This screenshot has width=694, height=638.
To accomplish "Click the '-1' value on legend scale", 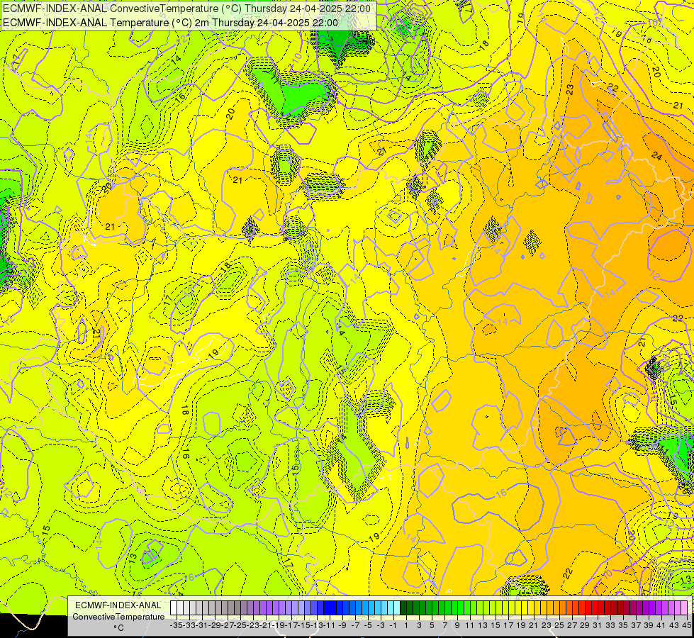I will pyautogui.click(x=393, y=625).
